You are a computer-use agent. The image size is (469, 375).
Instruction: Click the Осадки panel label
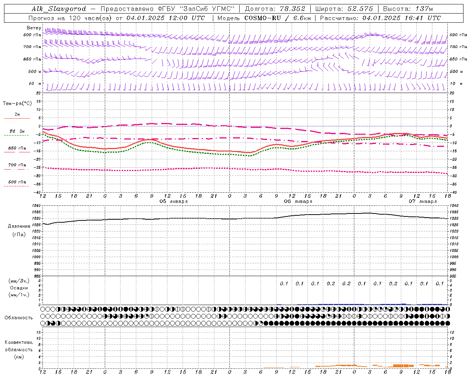click(x=19, y=288)
